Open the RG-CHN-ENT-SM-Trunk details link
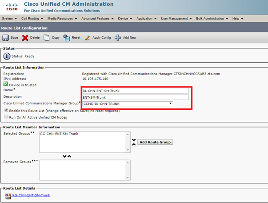268x203 pixels. tap(31, 195)
